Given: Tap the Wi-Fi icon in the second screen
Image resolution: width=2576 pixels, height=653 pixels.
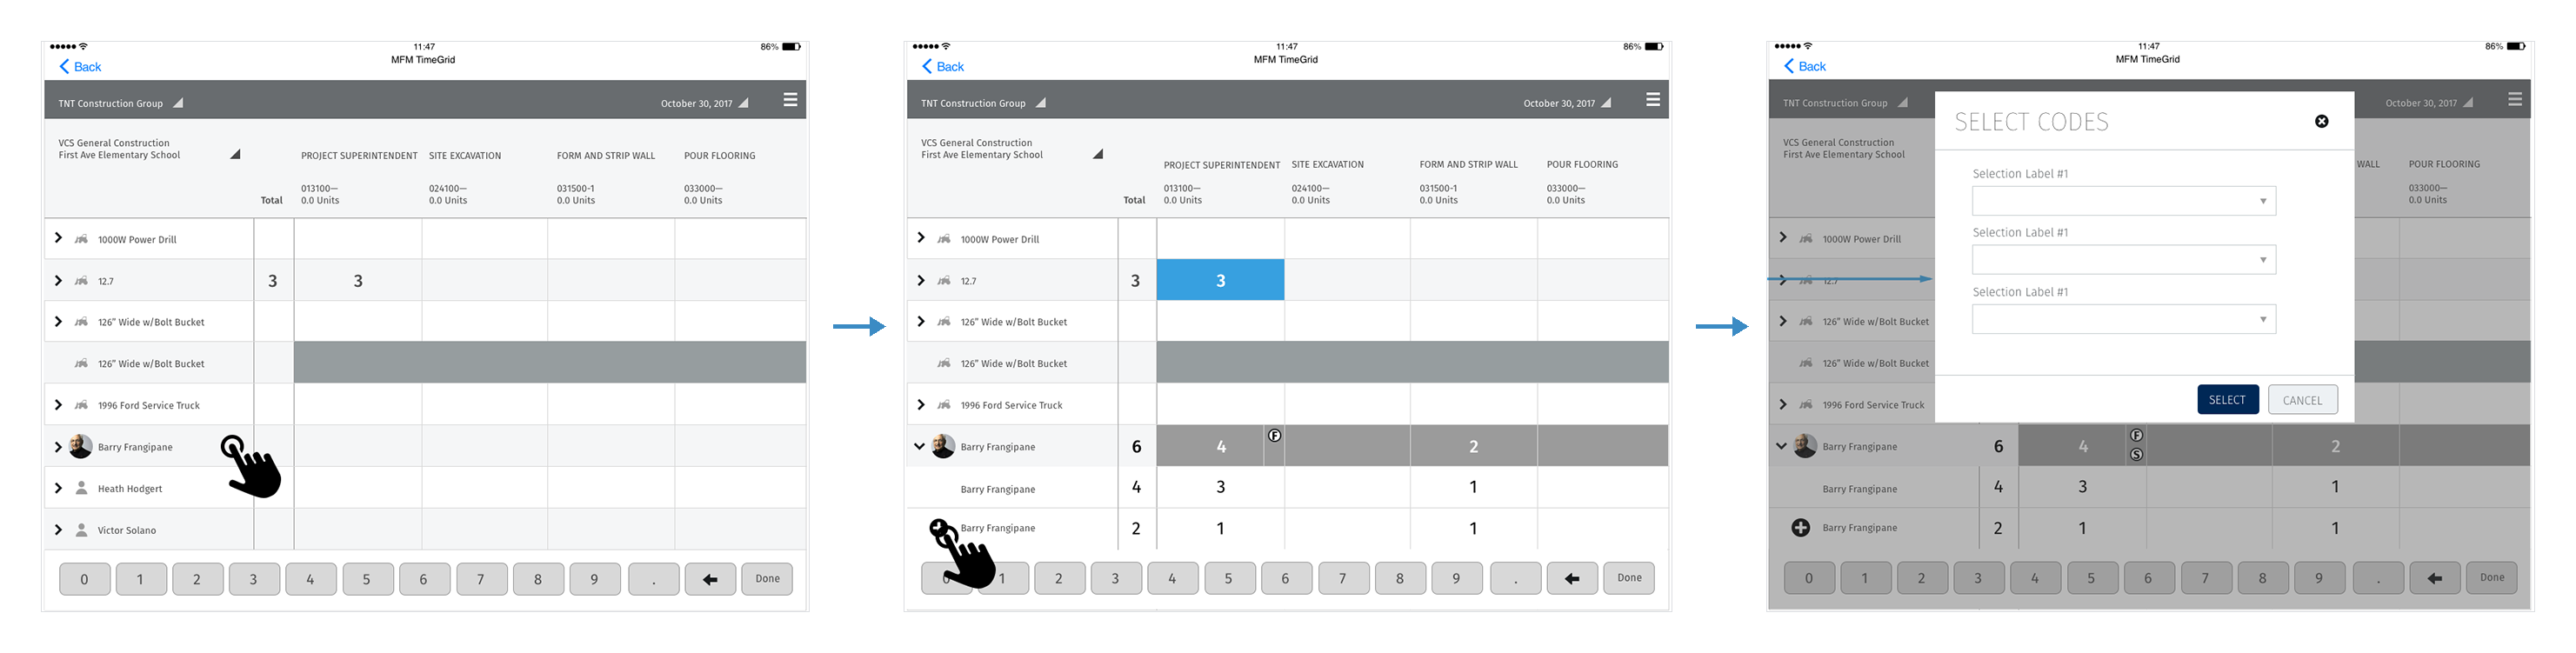Looking at the screenshot, I should [x=946, y=46].
